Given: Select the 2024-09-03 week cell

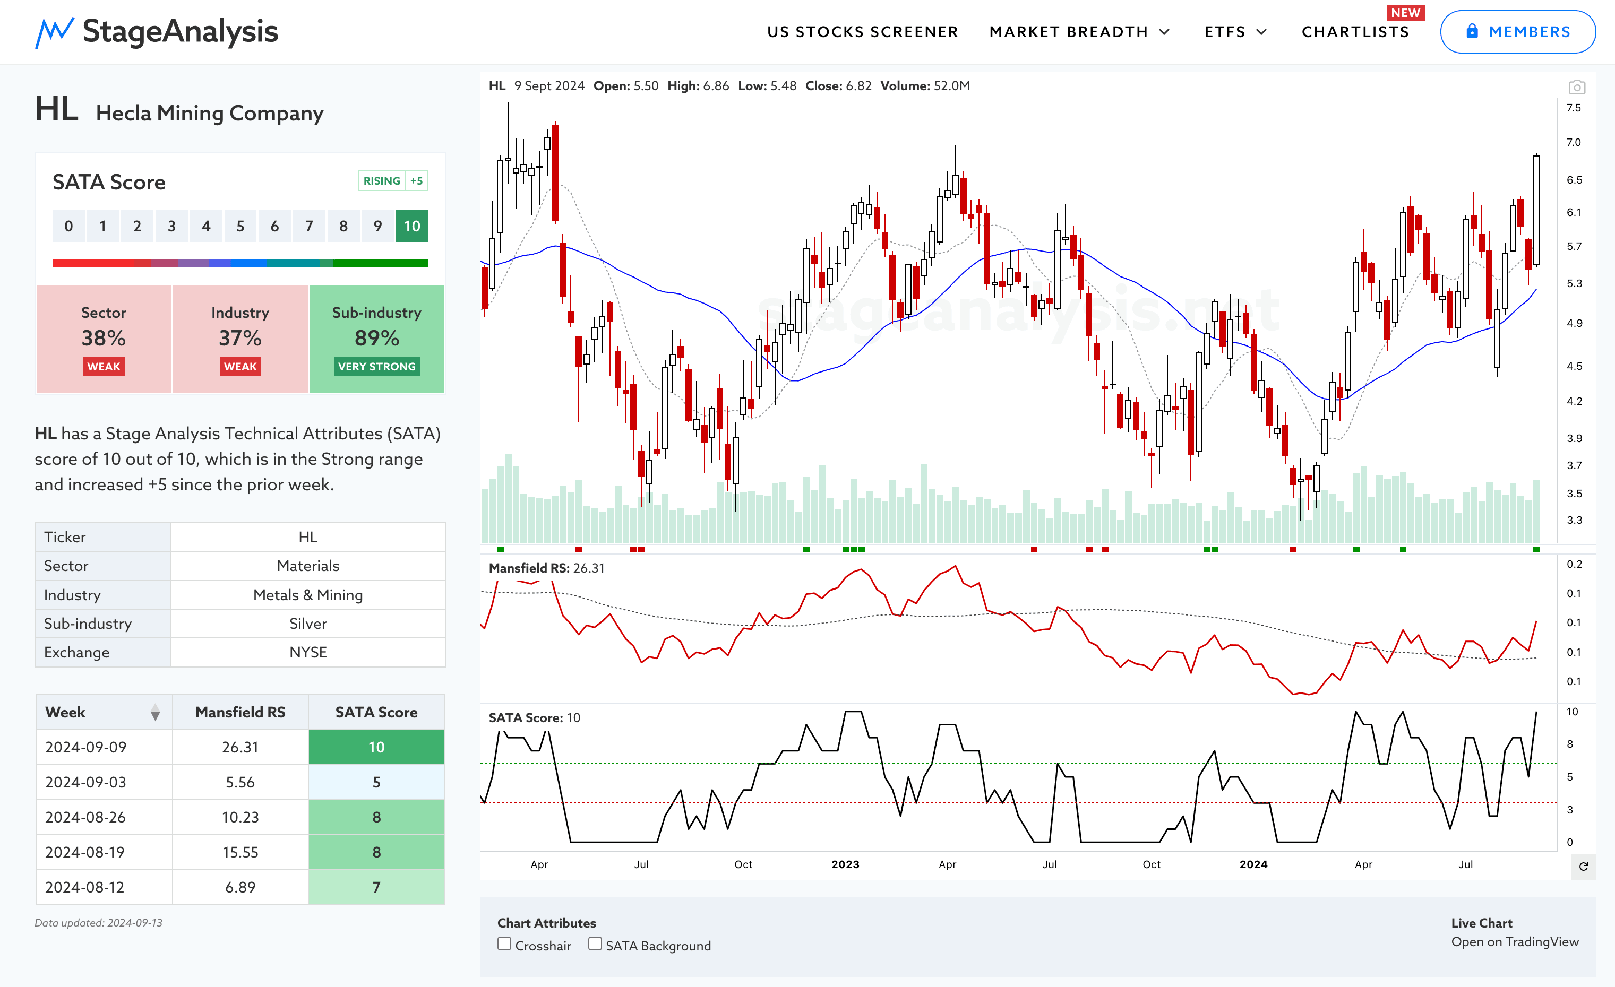Looking at the screenshot, I should 104,782.
